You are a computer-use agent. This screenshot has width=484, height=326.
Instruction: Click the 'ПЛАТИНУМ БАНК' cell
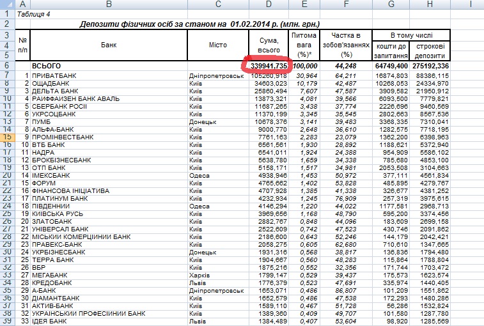click(x=109, y=199)
